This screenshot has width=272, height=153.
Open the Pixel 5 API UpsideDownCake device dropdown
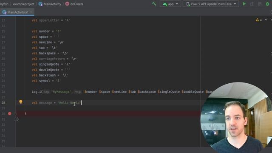pos(211,4)
